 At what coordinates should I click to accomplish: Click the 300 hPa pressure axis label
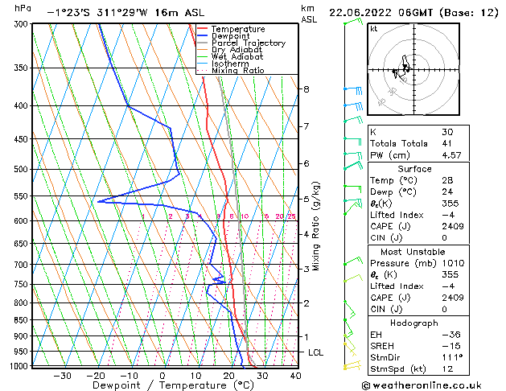23,24
